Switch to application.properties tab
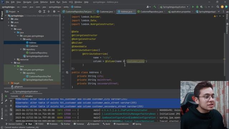Image resolution: width=229 pixels, height=129 pixels. pos(180,11)
